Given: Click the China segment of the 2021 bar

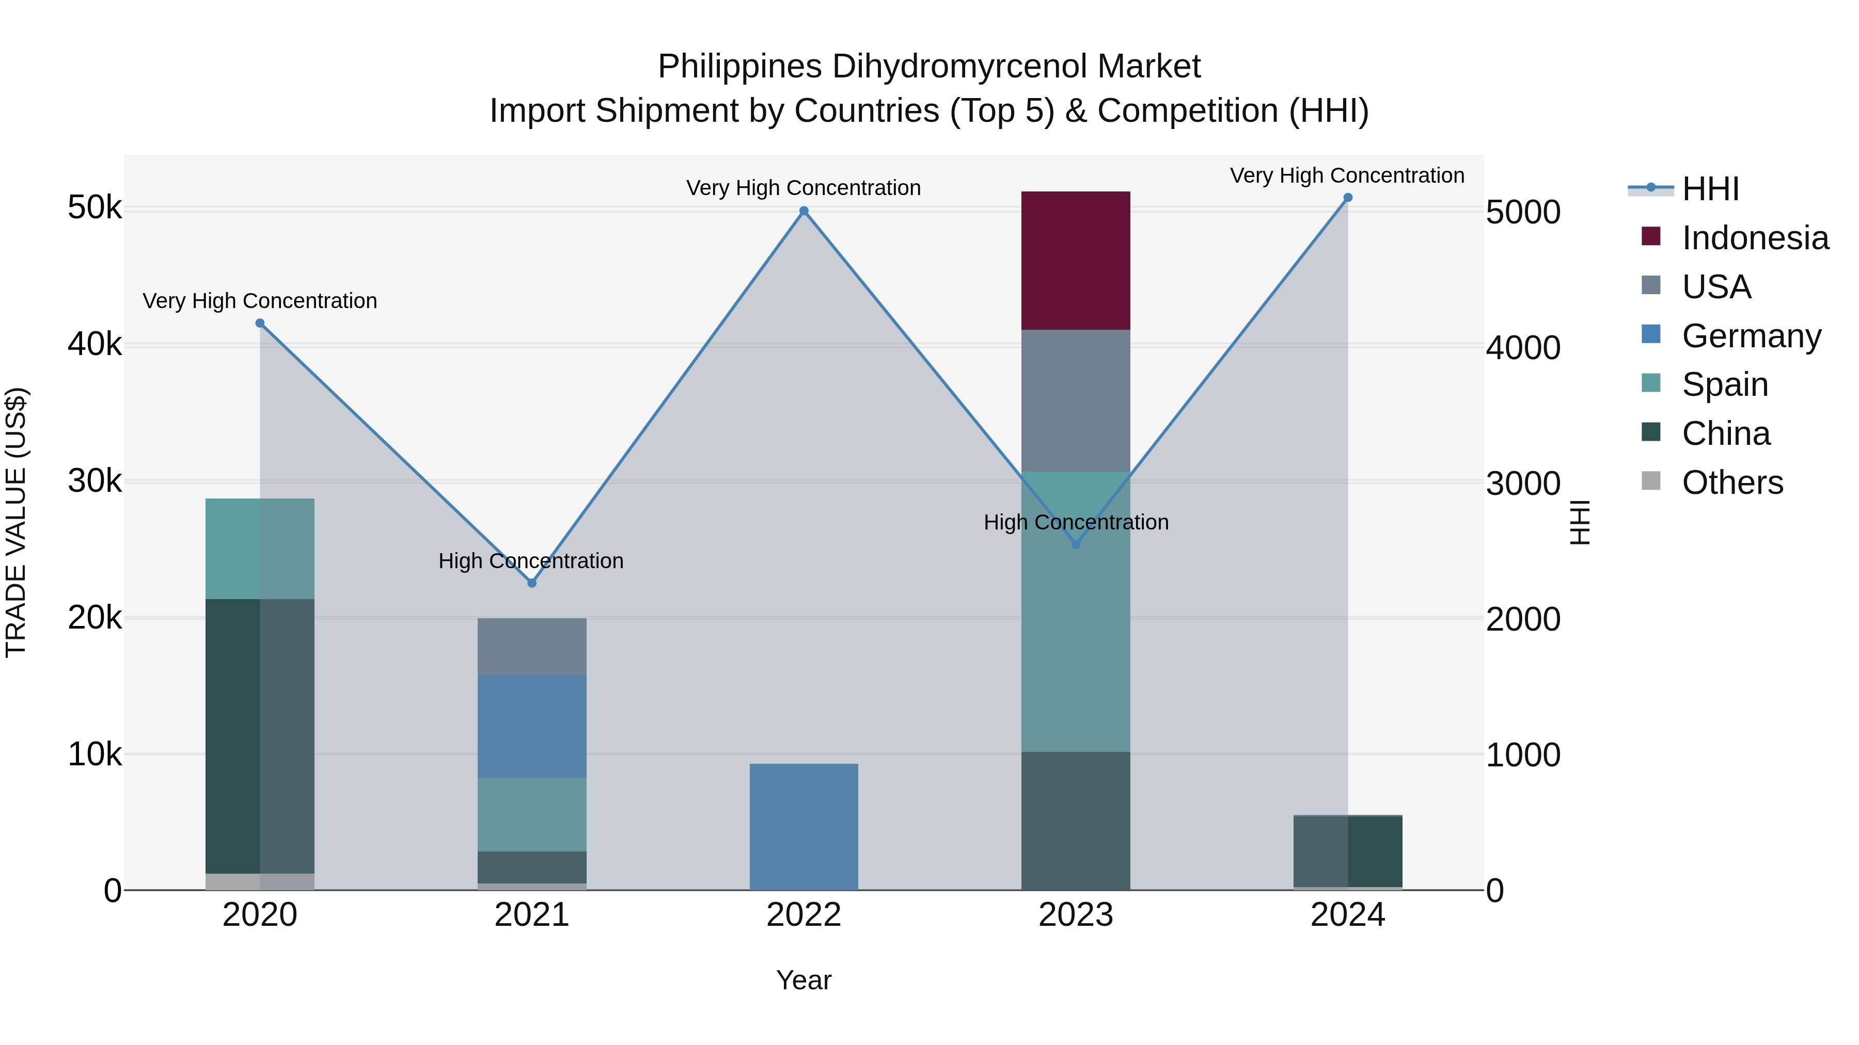Looking at the screenshot, I should [532, 867].
